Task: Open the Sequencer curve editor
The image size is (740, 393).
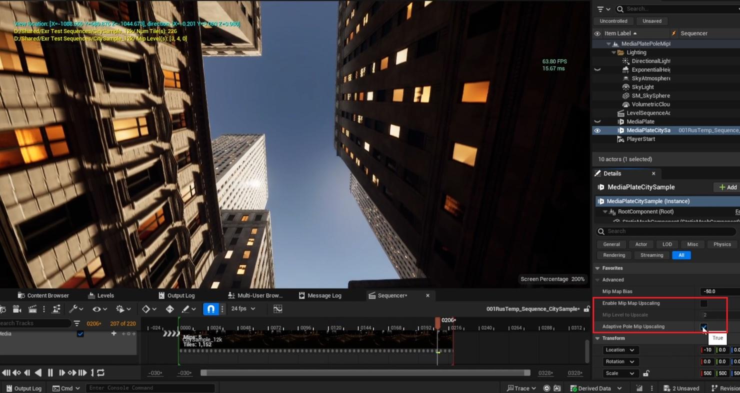Action: click(278, 308)
